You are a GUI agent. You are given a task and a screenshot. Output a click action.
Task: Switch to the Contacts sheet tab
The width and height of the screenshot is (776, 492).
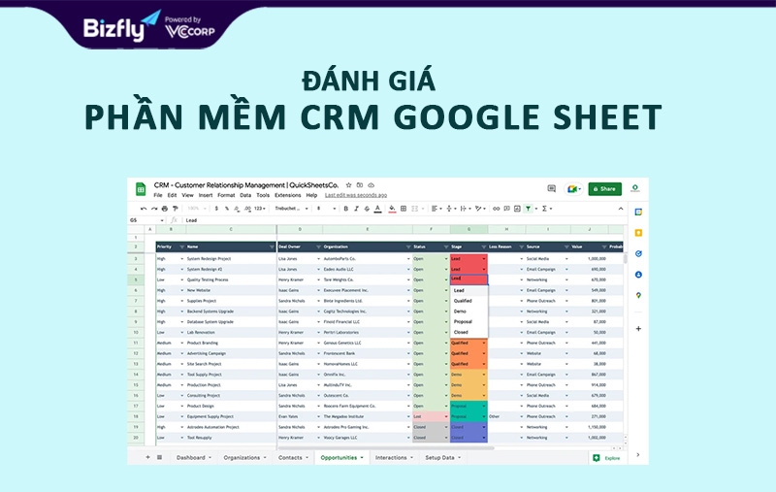click(x=292, y=456)
